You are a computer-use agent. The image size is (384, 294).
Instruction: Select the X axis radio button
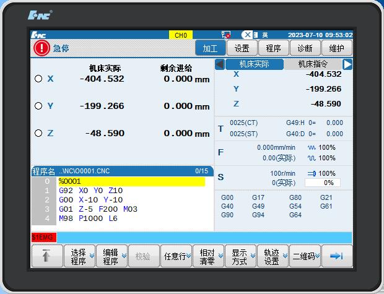[x=38, y=79]
